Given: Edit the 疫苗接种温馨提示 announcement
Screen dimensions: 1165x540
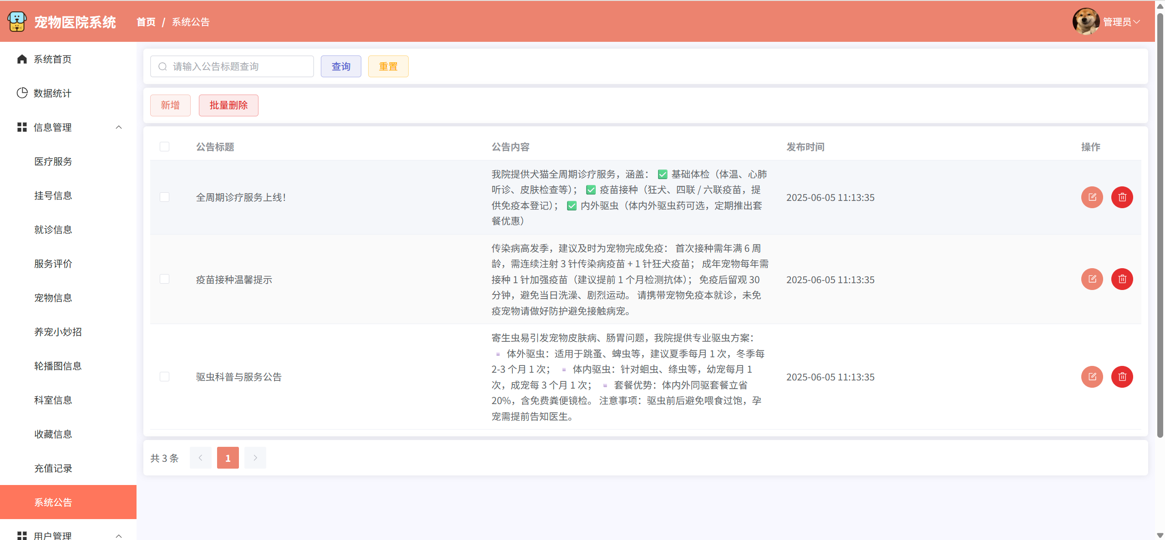Looking at the screenshot, I should [1092, 279].
